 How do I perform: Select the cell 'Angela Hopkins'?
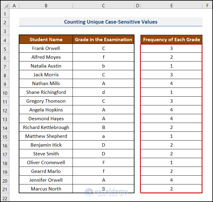click(46, 110)
